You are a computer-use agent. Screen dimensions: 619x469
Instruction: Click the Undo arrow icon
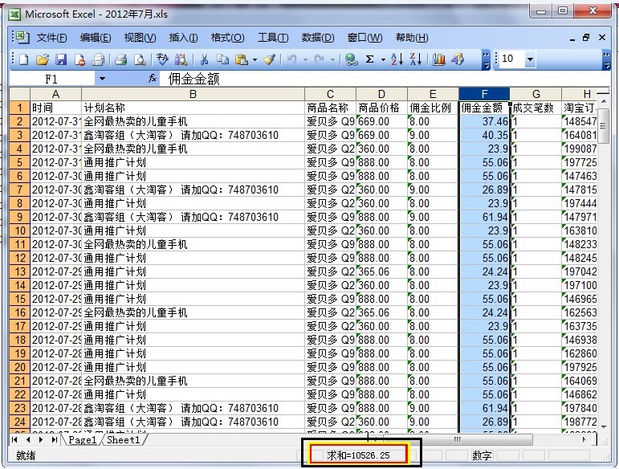[291, 59]
